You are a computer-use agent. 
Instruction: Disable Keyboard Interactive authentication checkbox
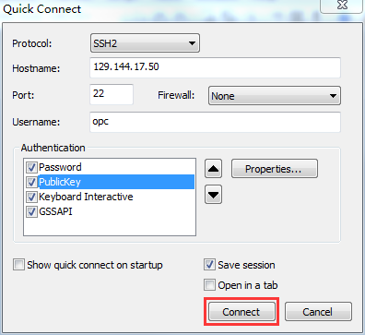point(31,197)
